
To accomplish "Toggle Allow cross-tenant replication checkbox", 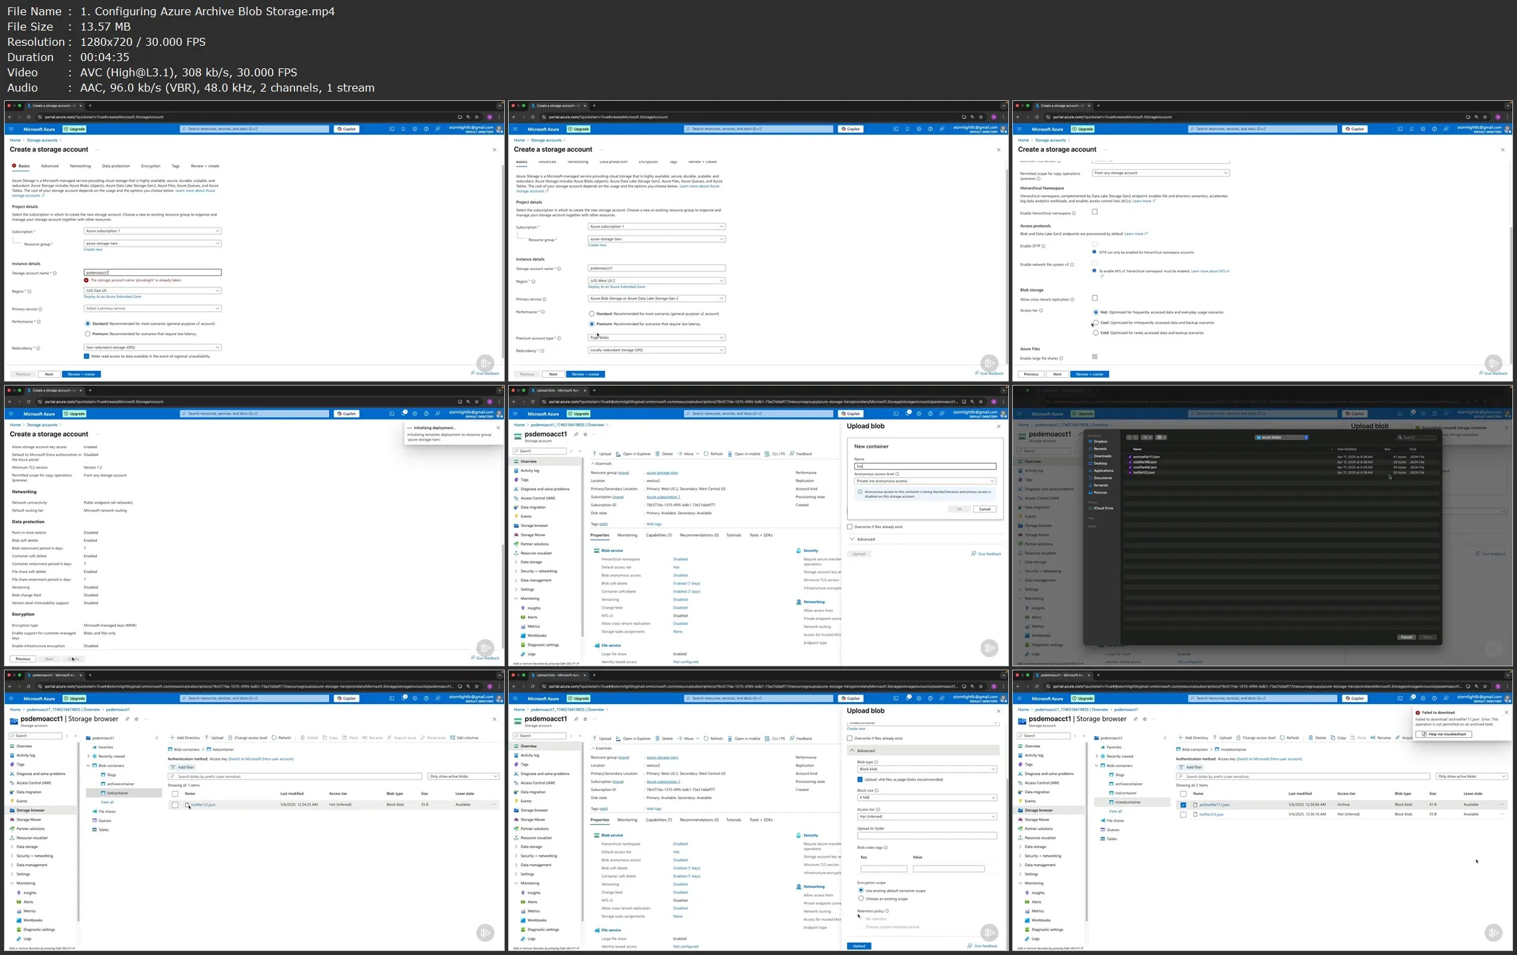I will [1094, 298].
